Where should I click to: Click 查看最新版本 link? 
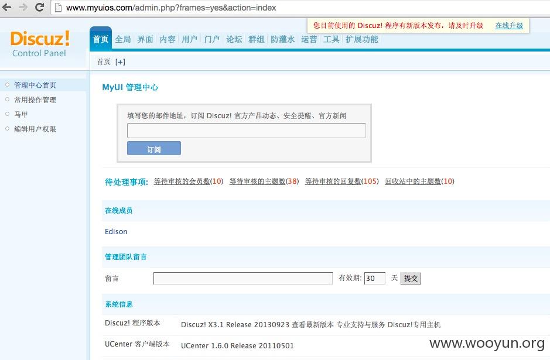pyautogui.click(x=313, y=325)
